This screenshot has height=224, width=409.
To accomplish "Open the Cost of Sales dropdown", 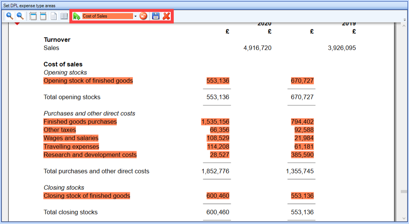I will coord(135,16).
